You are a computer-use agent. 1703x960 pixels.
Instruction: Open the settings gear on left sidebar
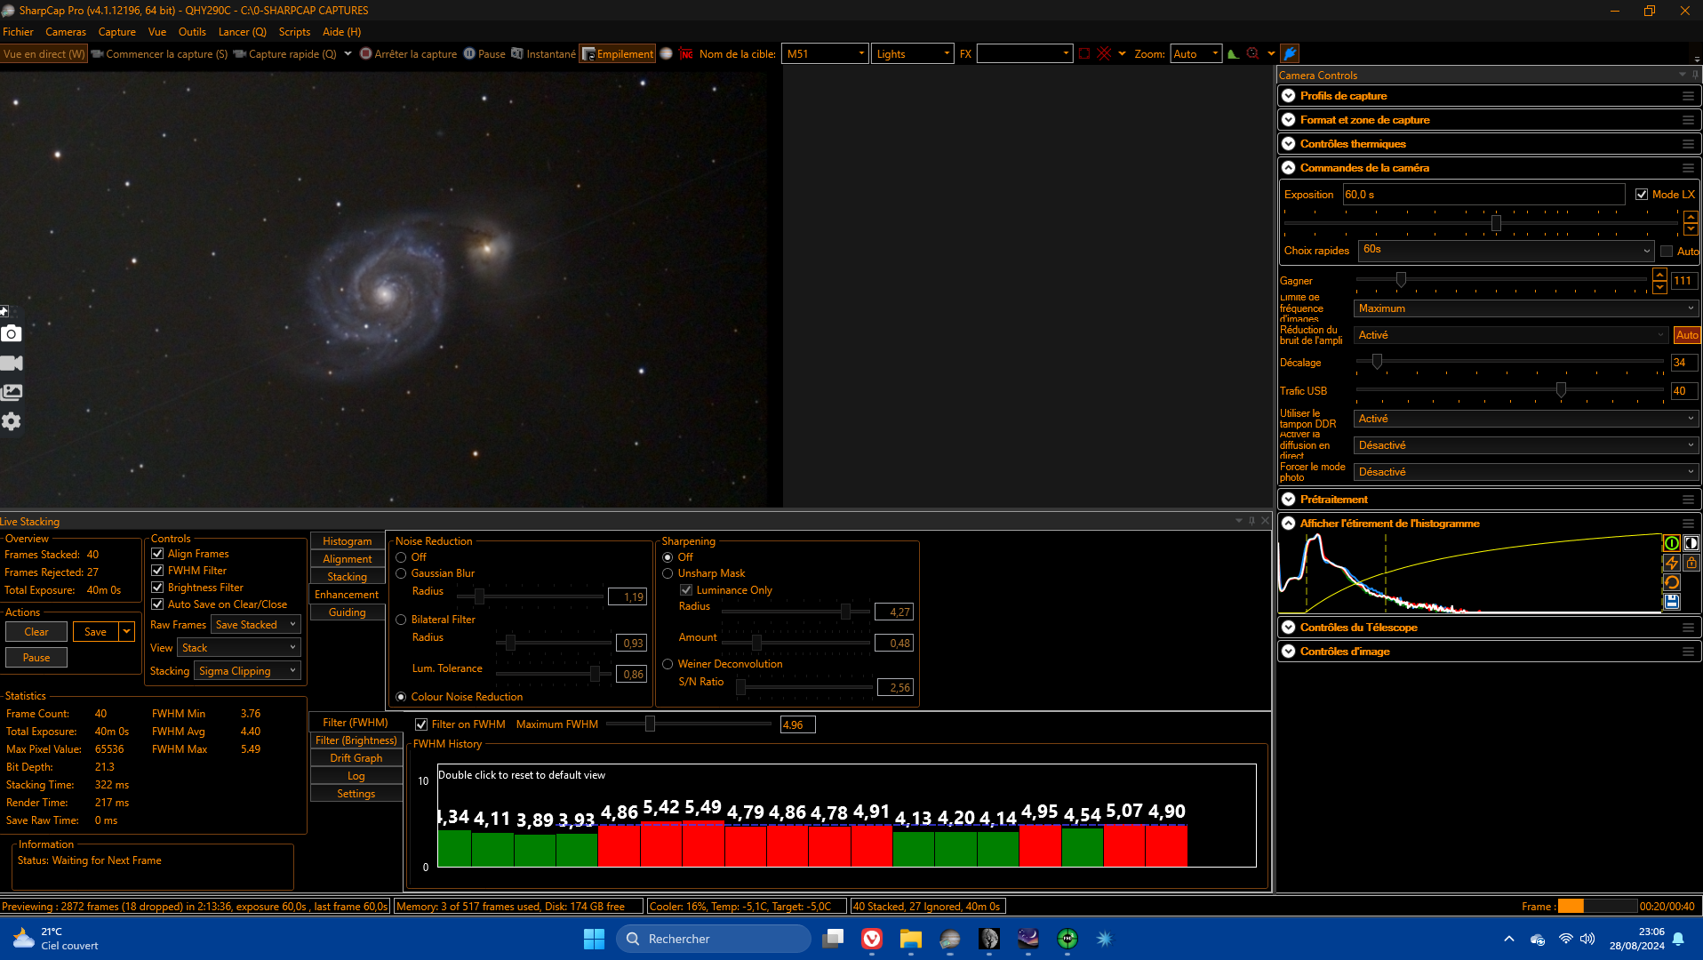(12, 421)
